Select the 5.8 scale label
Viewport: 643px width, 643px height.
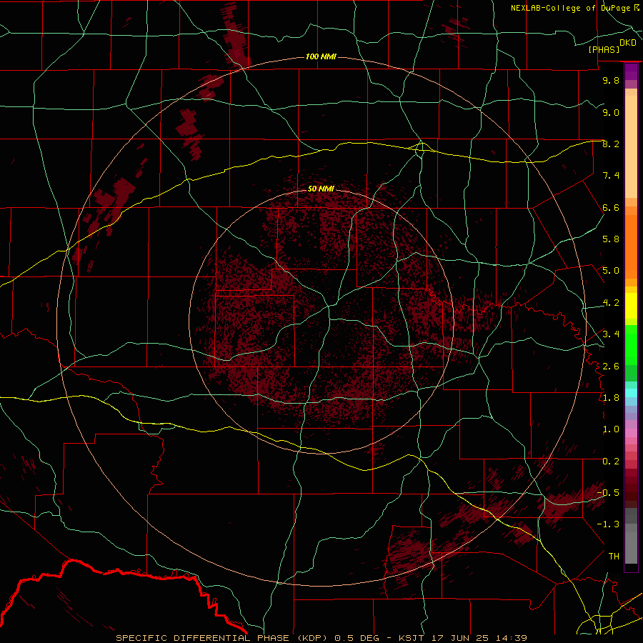[x=611, y=239]
